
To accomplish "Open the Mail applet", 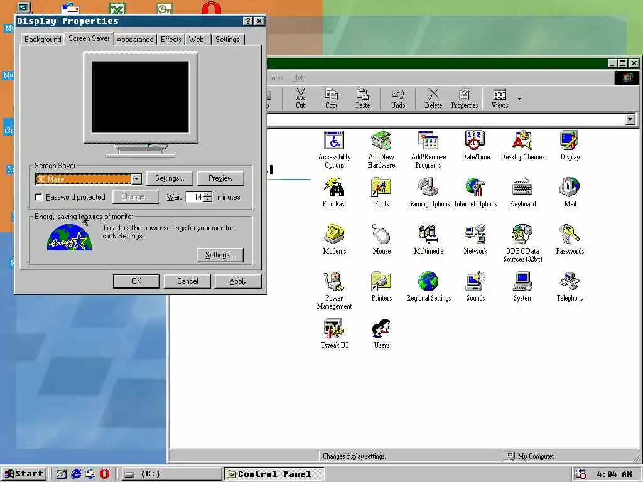I will 570,193.
